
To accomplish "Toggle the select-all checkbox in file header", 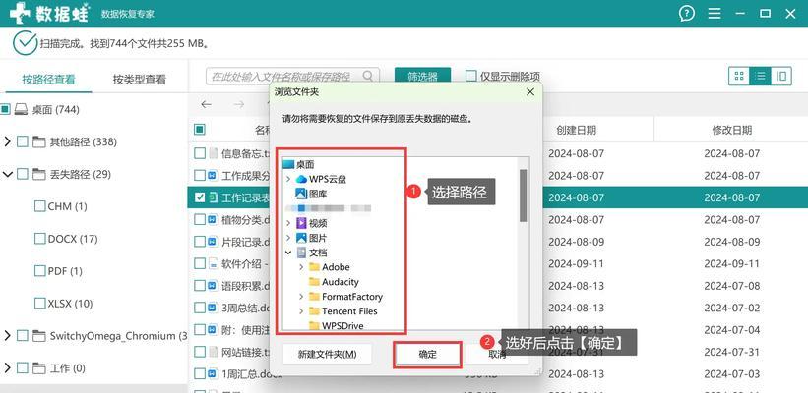I will [200, 130].
